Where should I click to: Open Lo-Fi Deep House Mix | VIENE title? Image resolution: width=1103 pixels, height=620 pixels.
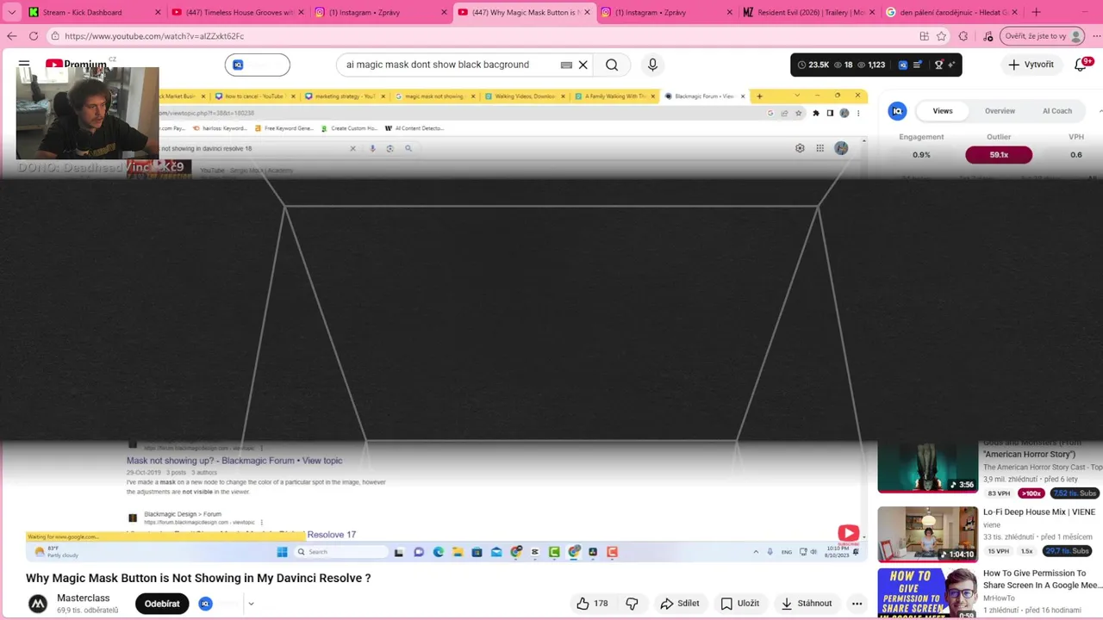click(x=1039, y=512)
